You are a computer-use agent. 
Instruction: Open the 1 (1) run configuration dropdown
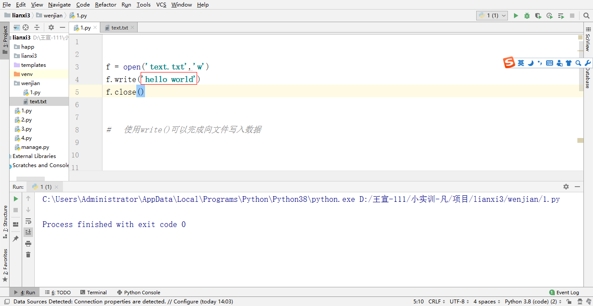coord(492,16)
